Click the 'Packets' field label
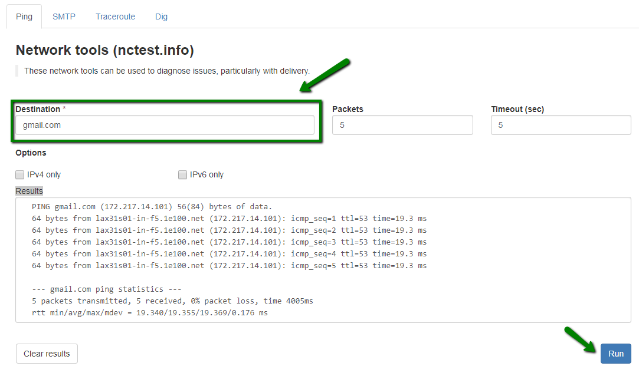Viewport: 639px width, 376px height. coord(348,109)
